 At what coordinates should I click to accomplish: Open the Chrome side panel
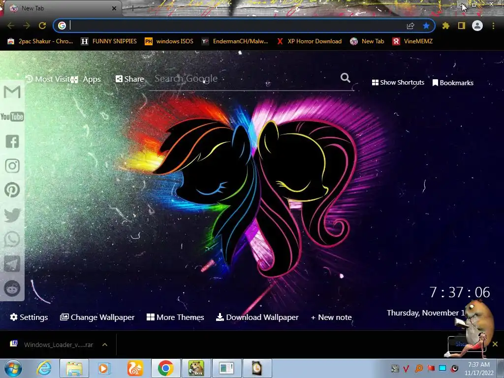pos(462,26)
